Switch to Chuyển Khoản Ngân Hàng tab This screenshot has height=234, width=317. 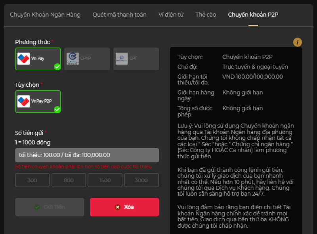(45, 15)
